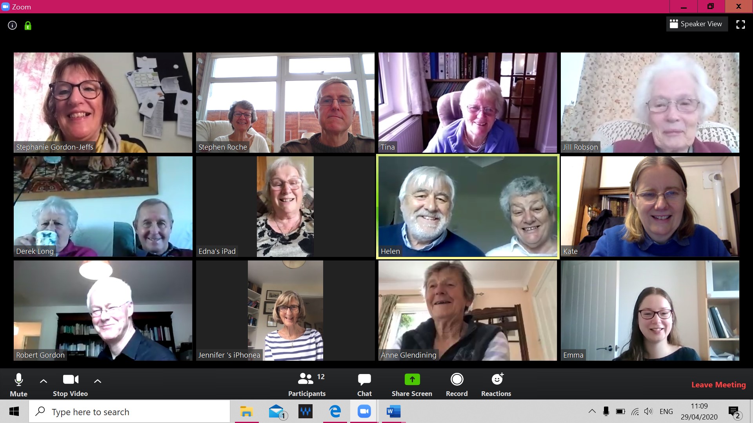Open the Chat panel
This screenshot has width=753, height=423.
point(364,384)
